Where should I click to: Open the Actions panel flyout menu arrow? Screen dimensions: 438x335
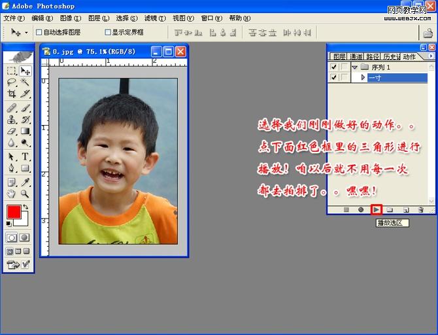(x=430, y=57)
